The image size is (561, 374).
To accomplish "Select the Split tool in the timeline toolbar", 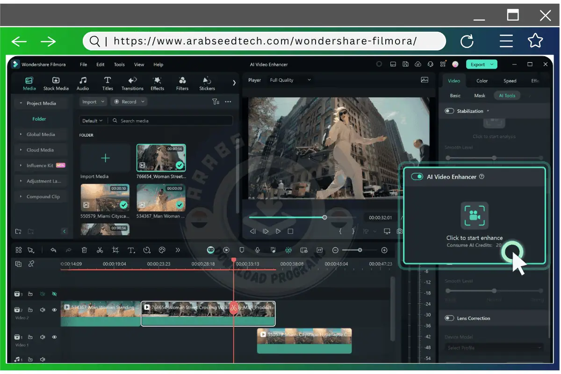I will 100,250.
